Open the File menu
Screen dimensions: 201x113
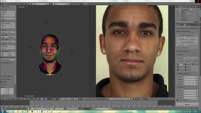click(8, 4)
